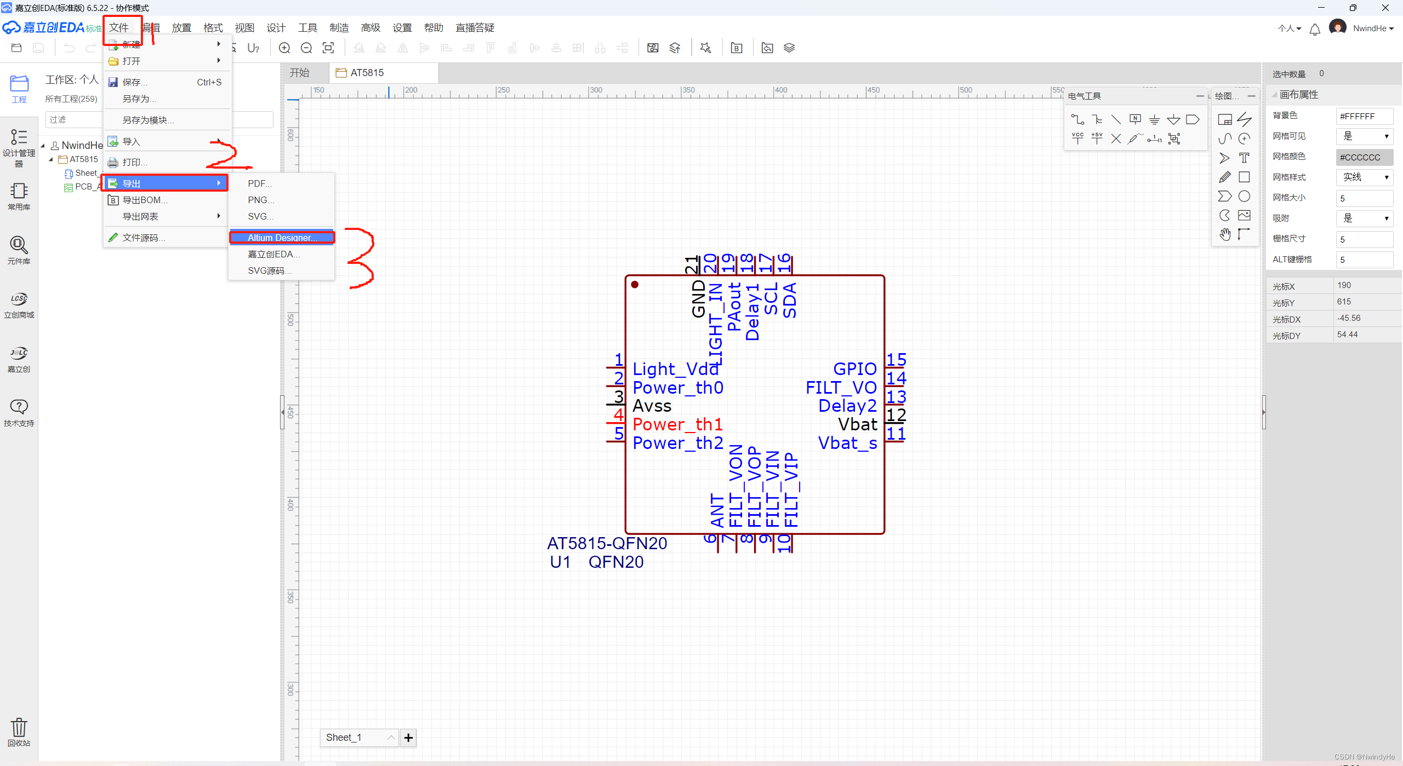
Task: Select the Text tool in drawing panel
Action: [1244, 158]
